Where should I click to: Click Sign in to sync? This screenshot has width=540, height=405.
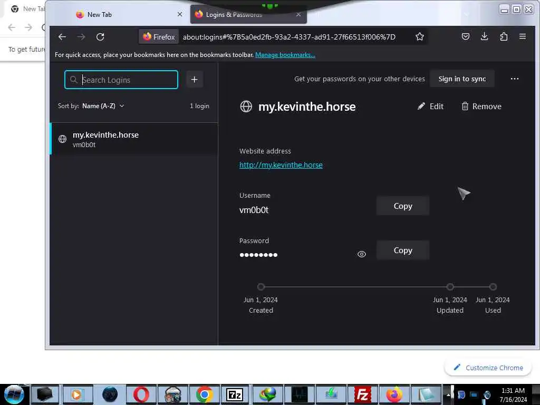[x=462, y=79]
